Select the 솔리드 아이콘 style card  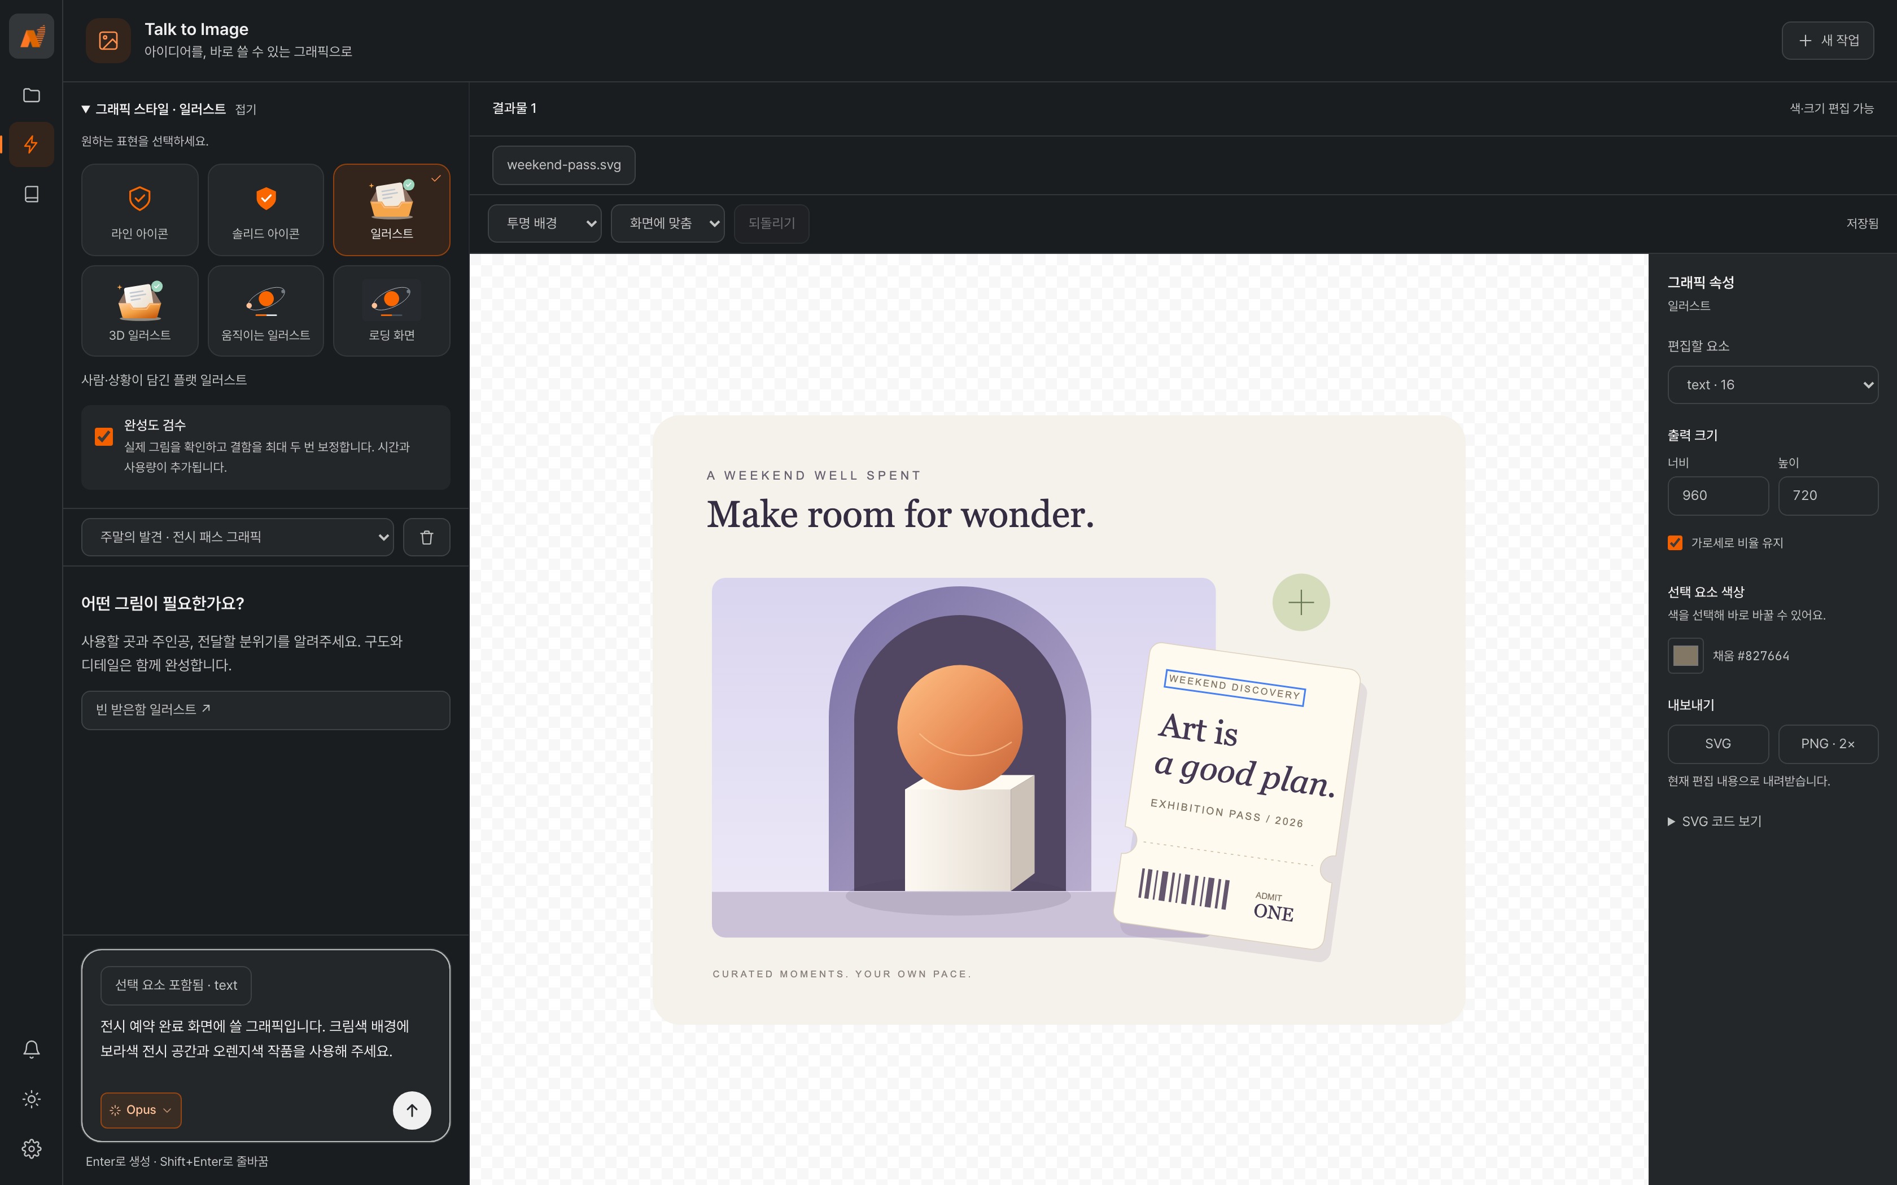(266, 210)
